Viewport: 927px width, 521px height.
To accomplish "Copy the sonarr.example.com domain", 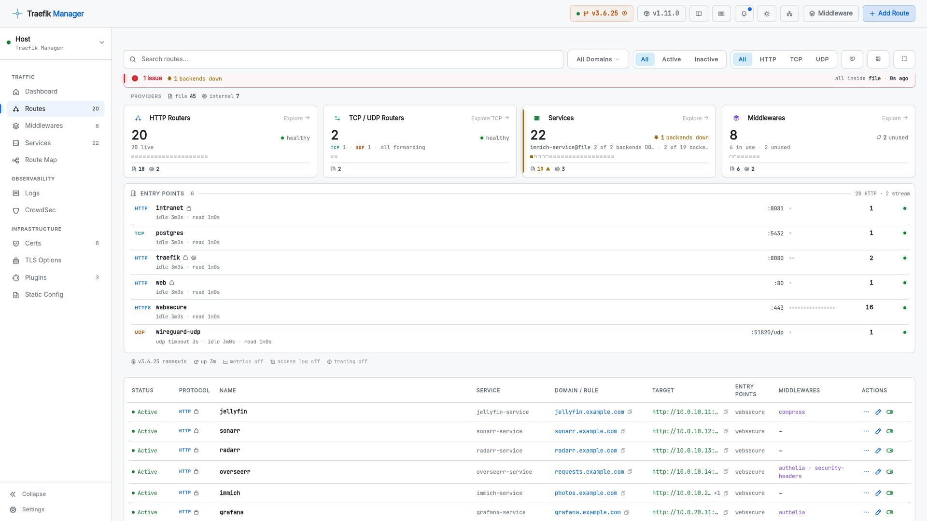I will [623, 431].
